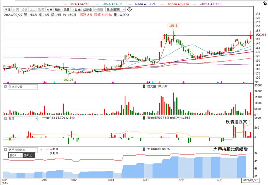Open the 投信 indicator dropdown
This screenshot has width=268, height=185.
click(x=23, y=118)
